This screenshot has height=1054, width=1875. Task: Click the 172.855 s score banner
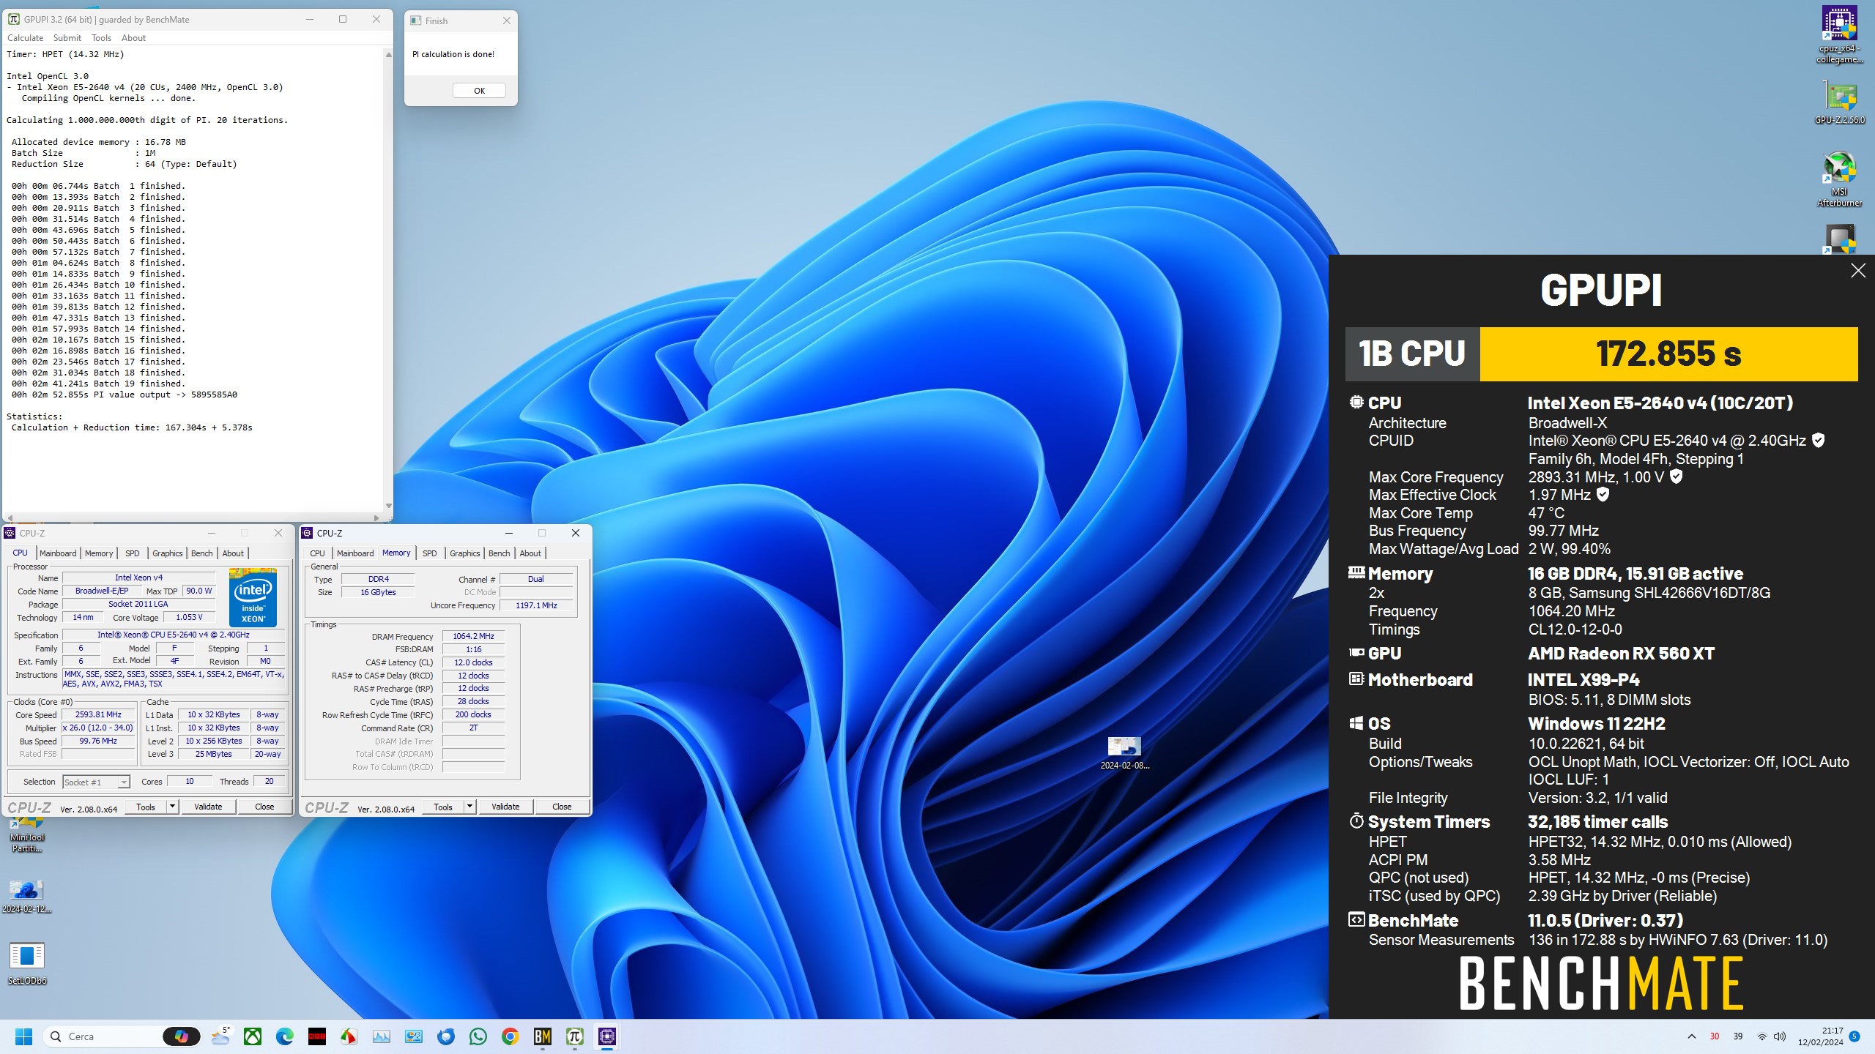[x=1668, y=354]
